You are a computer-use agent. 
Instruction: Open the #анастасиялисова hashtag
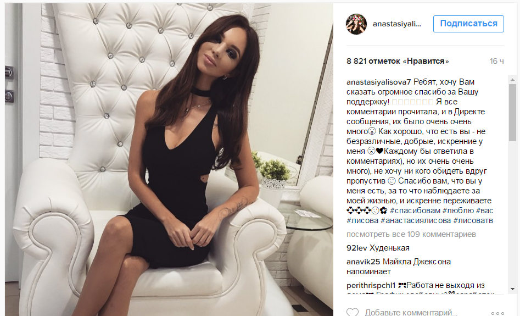click(416, 220)
